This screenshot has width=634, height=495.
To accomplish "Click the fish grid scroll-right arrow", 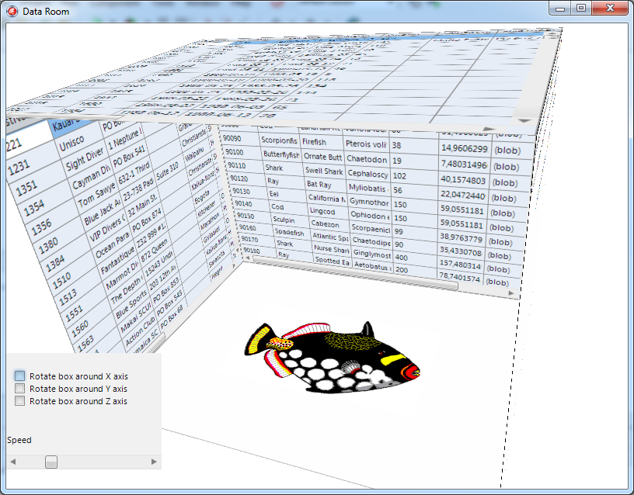I will (511, 293).
